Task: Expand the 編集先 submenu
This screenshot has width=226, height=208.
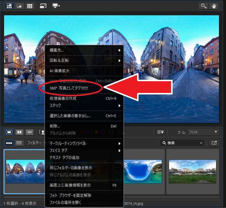Action: (x=84, y=50)
